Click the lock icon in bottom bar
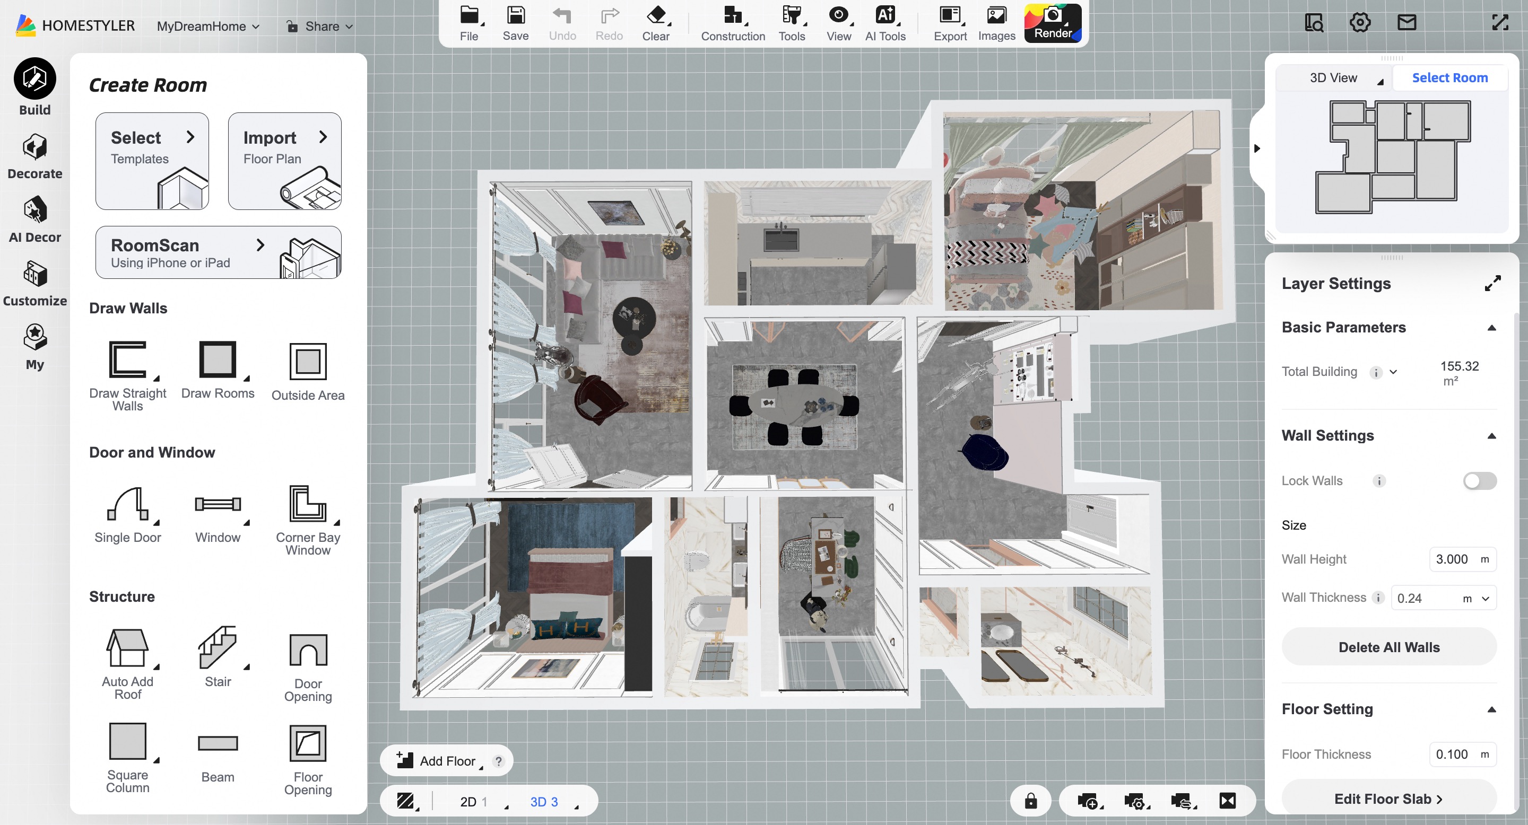 point(1030,801)
